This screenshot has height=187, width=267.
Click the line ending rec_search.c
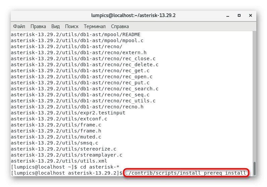tap(85, 89)
